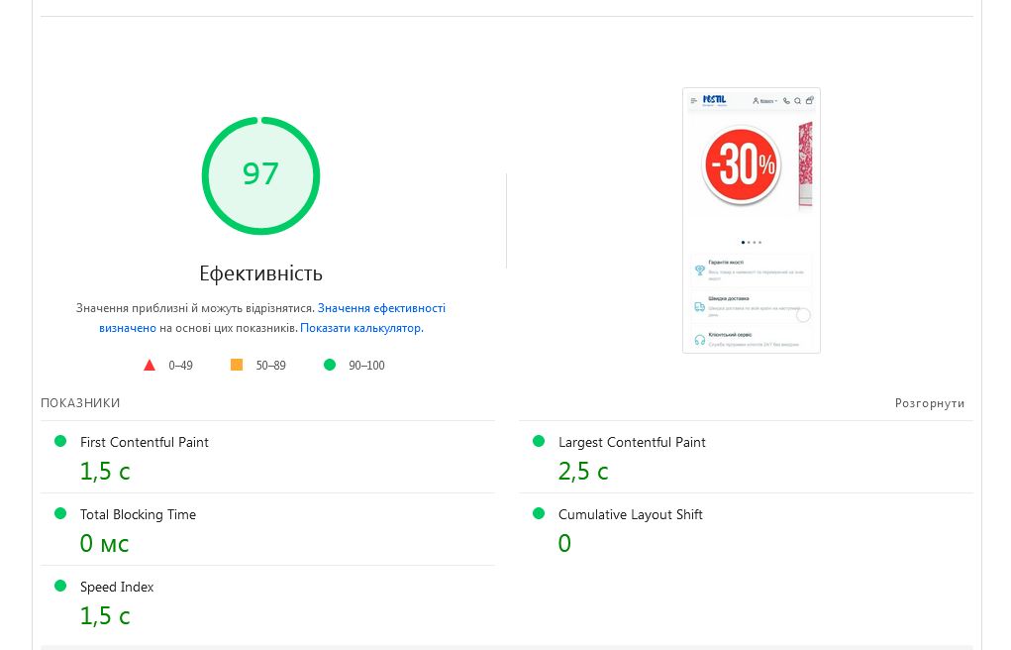
Task: Click the 97 performance score gauge
Action: [x=260, y=175]
